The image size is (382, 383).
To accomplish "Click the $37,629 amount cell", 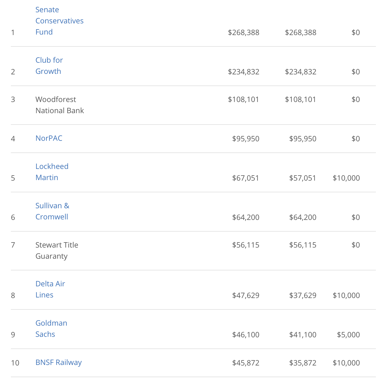I will [303, 295].
